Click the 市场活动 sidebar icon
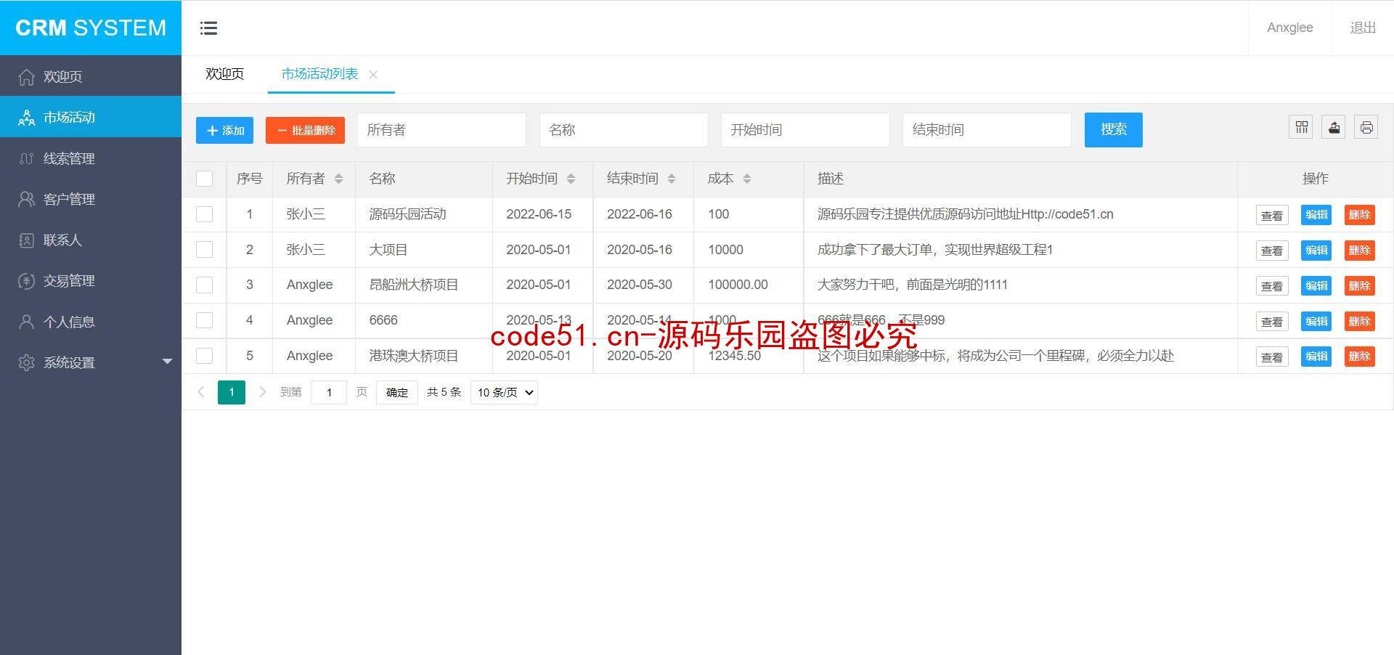1394x655 pixels. tap(26, 117)
